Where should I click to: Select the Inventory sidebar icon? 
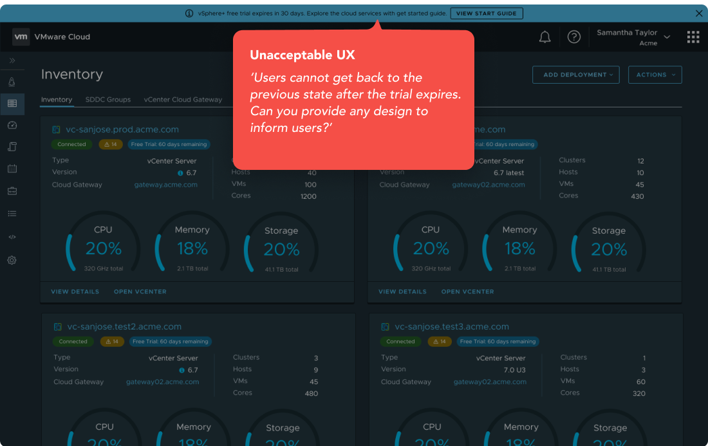[12, 104]
